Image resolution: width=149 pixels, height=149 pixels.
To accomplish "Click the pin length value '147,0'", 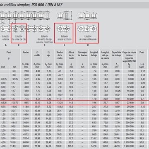I will [94, 146].
